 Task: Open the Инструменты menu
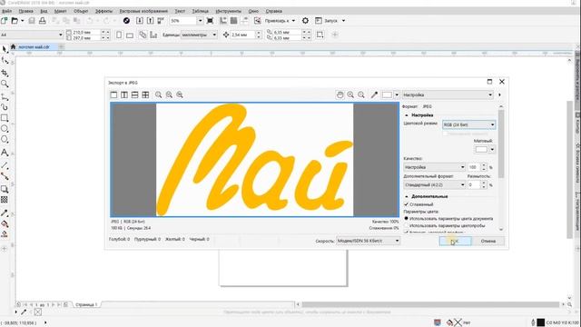(x=228, y=11)
